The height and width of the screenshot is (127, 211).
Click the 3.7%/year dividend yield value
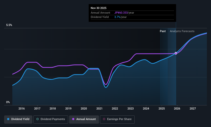(121, 17)
